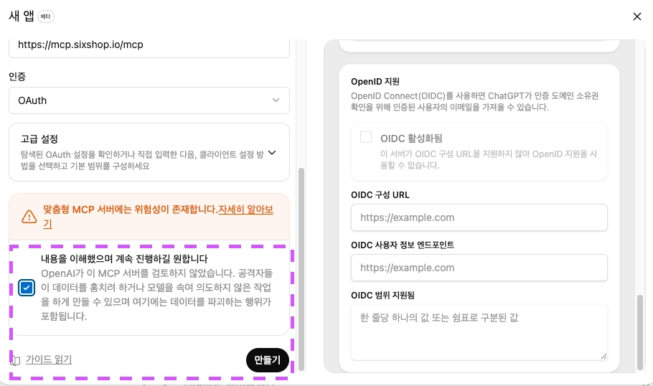Click the 내용을 이해했으며 계속 진행하길 원합니다 label text
653x386 pixels.
[x=124, y=258]
